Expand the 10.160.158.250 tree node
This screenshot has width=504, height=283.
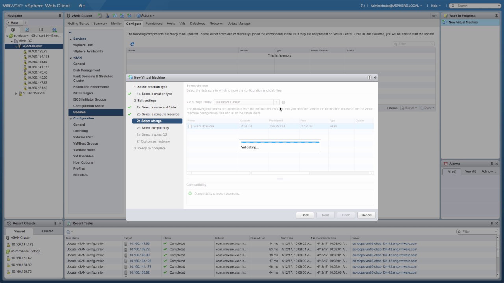click(x=16, y=94)
